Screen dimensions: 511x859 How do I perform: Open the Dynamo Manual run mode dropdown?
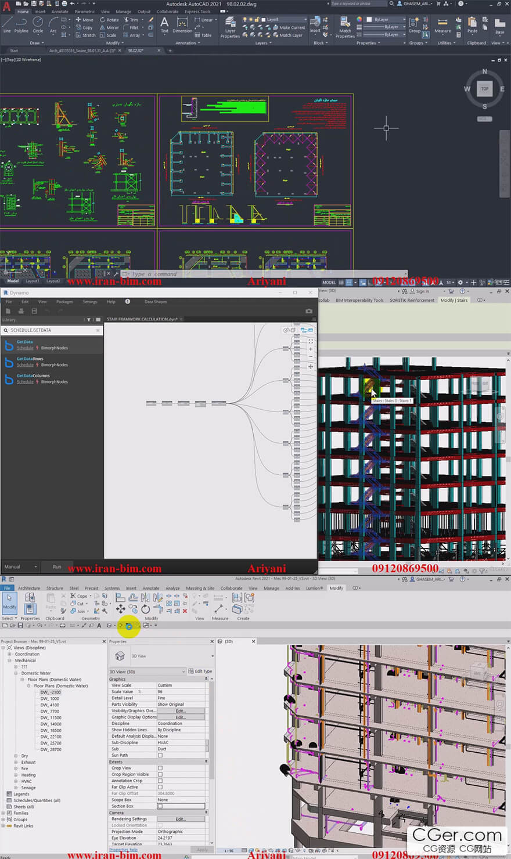21,566
